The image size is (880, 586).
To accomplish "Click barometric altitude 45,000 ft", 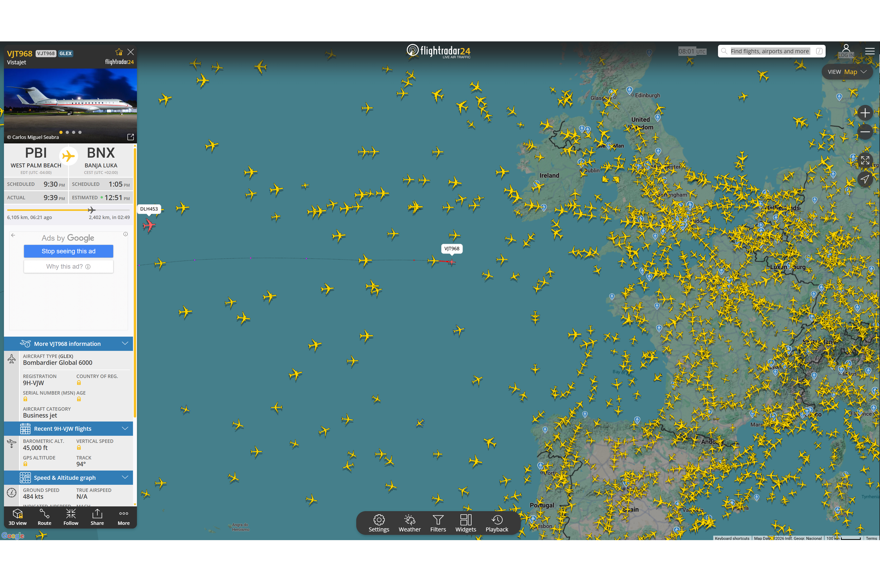I will [x=35, y=448].
